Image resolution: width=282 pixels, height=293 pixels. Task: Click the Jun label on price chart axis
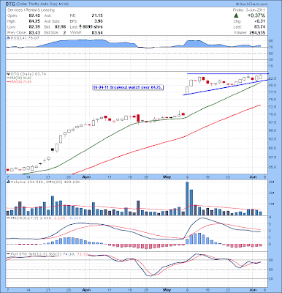click(x=254, y=177)
